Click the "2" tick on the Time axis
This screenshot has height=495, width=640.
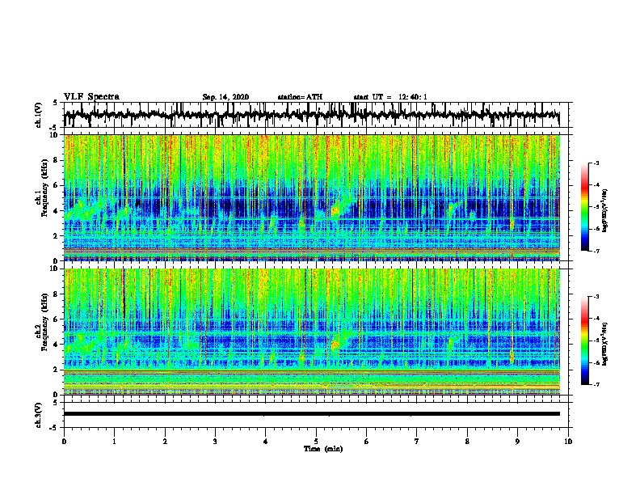pos(165,442)
